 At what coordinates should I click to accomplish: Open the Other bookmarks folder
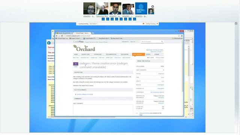click(x=177, y=38)
